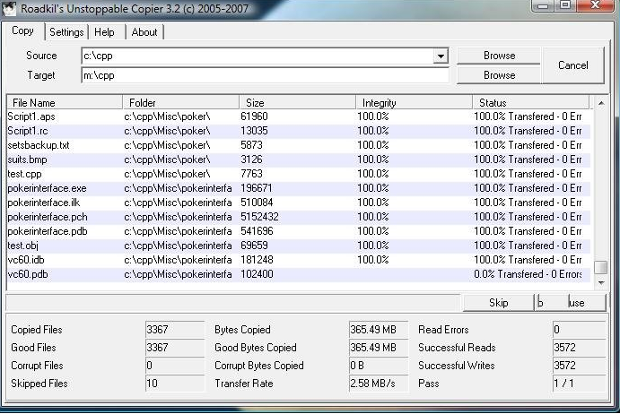The height and width of the screenshot is (414, 620).
Task: Select the pokerinterface.ilk row
Action: 299,203
